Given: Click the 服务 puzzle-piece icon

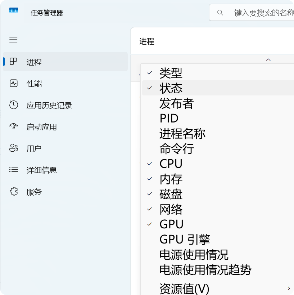Looking at the screenshot, I should [14, 192].
